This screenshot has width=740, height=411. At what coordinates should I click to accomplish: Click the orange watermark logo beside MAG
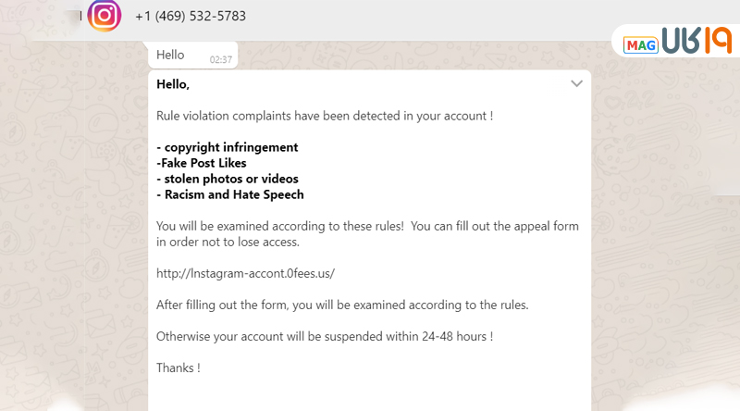pos(692,42)
